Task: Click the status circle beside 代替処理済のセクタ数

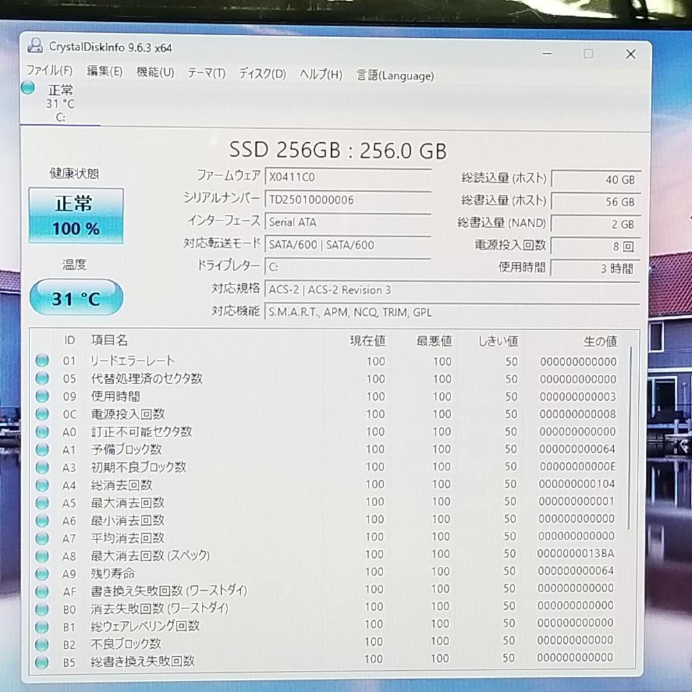Action: tap(42, 379)
